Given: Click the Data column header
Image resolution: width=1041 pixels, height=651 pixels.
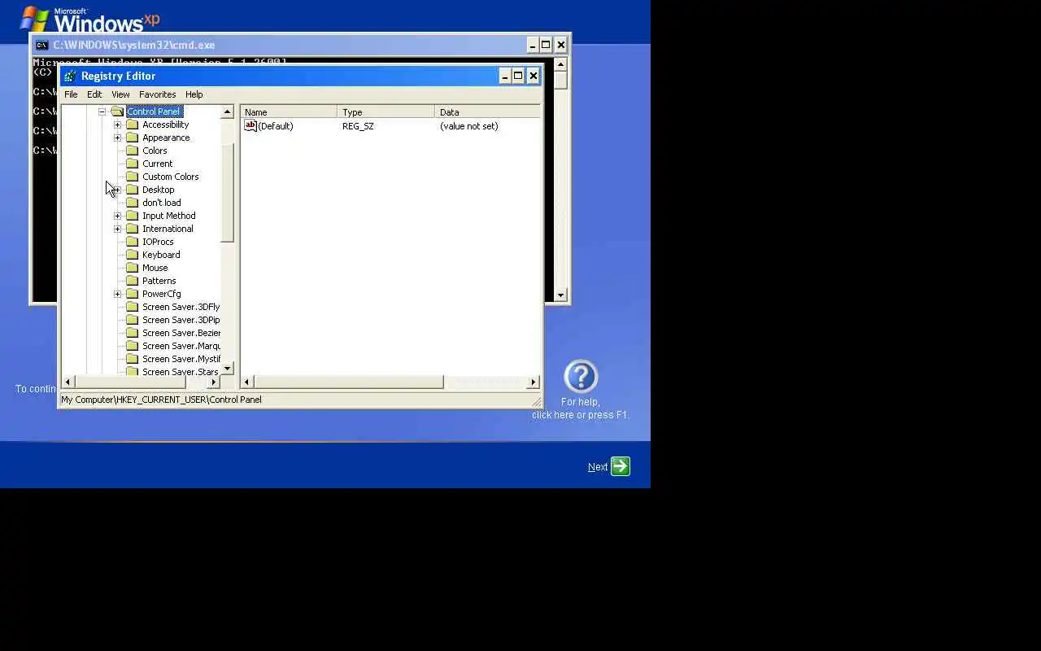Looking at the screenshot, I should [488, 112].
